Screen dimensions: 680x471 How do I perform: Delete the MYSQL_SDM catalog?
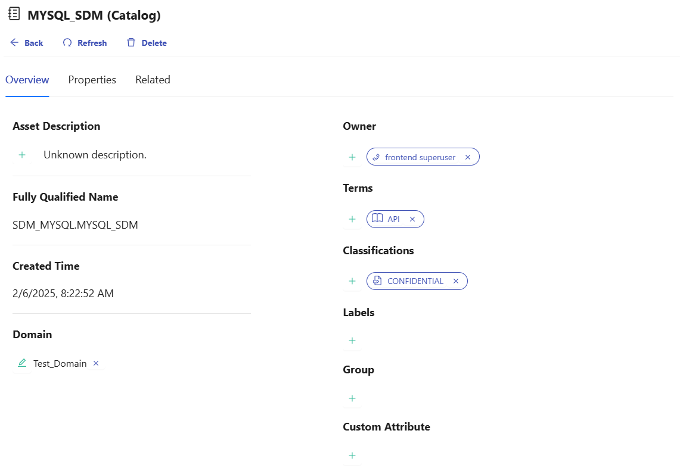(x=147, y=43)
